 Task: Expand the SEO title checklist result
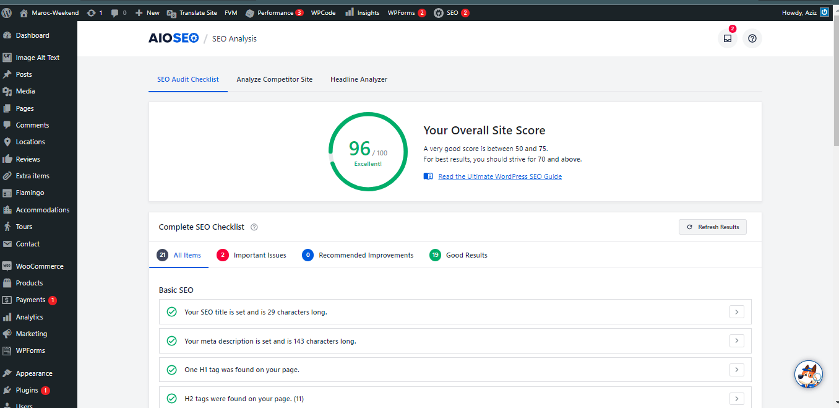click(x=736, y=311)
